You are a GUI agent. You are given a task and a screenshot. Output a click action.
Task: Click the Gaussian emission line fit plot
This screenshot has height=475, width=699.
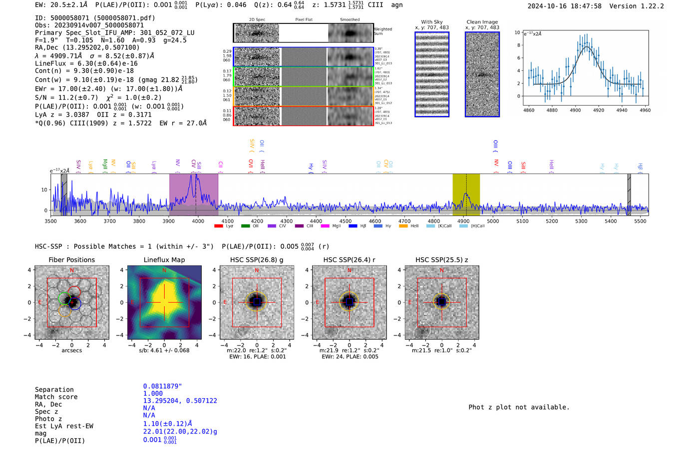pyautogui.click(x=586, y=68)
